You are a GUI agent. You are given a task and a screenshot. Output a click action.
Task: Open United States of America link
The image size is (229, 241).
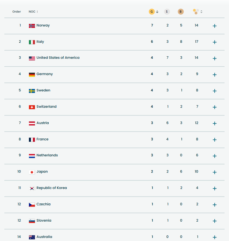pos(58,58)
